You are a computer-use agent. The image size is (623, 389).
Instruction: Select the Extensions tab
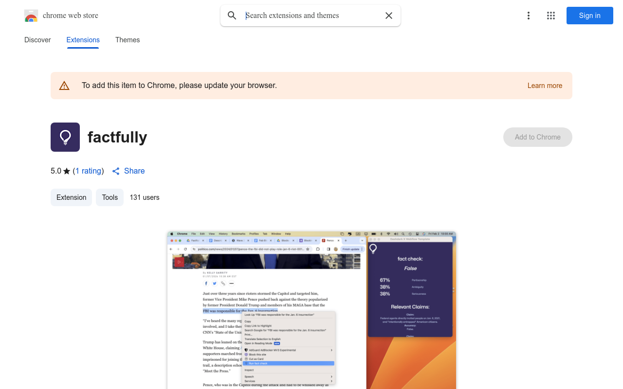click(x=83, y=40)
